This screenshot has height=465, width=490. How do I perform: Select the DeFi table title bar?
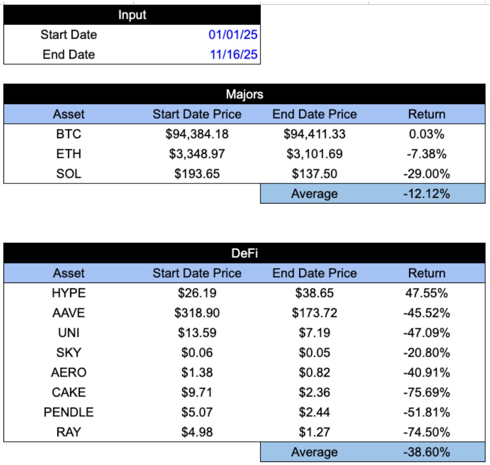coord(244,253)
